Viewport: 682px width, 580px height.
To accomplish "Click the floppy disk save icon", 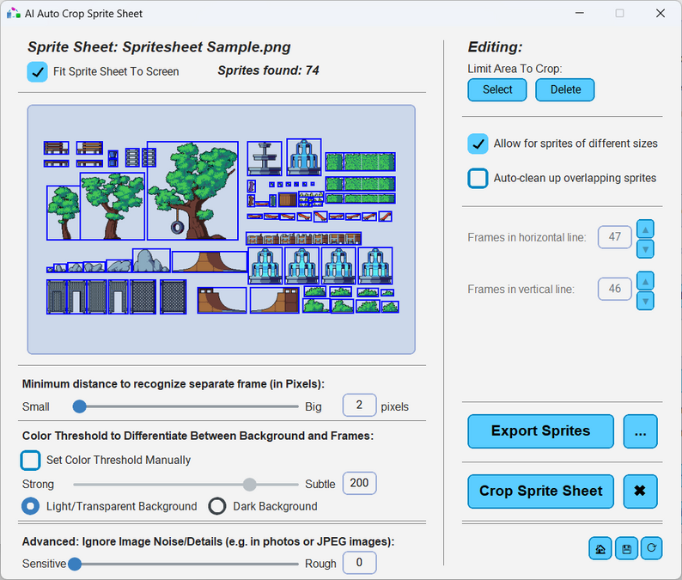I will [x=626, y=548].
